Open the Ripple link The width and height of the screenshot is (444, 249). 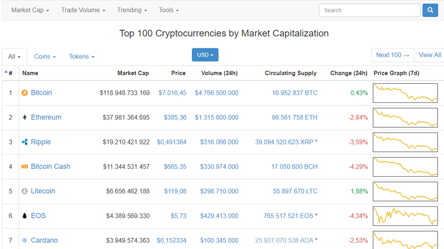pyautogui.click(x=41, y=142)
